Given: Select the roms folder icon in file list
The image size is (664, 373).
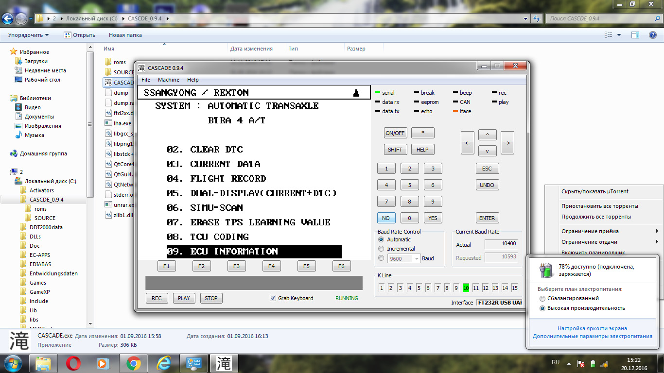Looking at the screenshot, I should coord(108,62).
